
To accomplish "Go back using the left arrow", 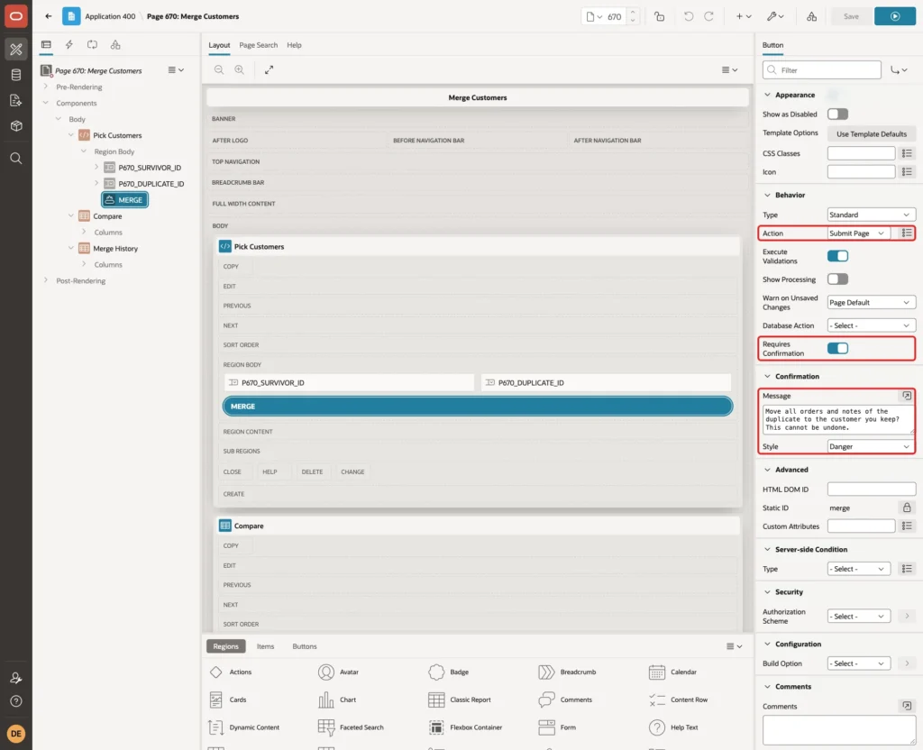I will pyautogui.click(x=49, y=16).
